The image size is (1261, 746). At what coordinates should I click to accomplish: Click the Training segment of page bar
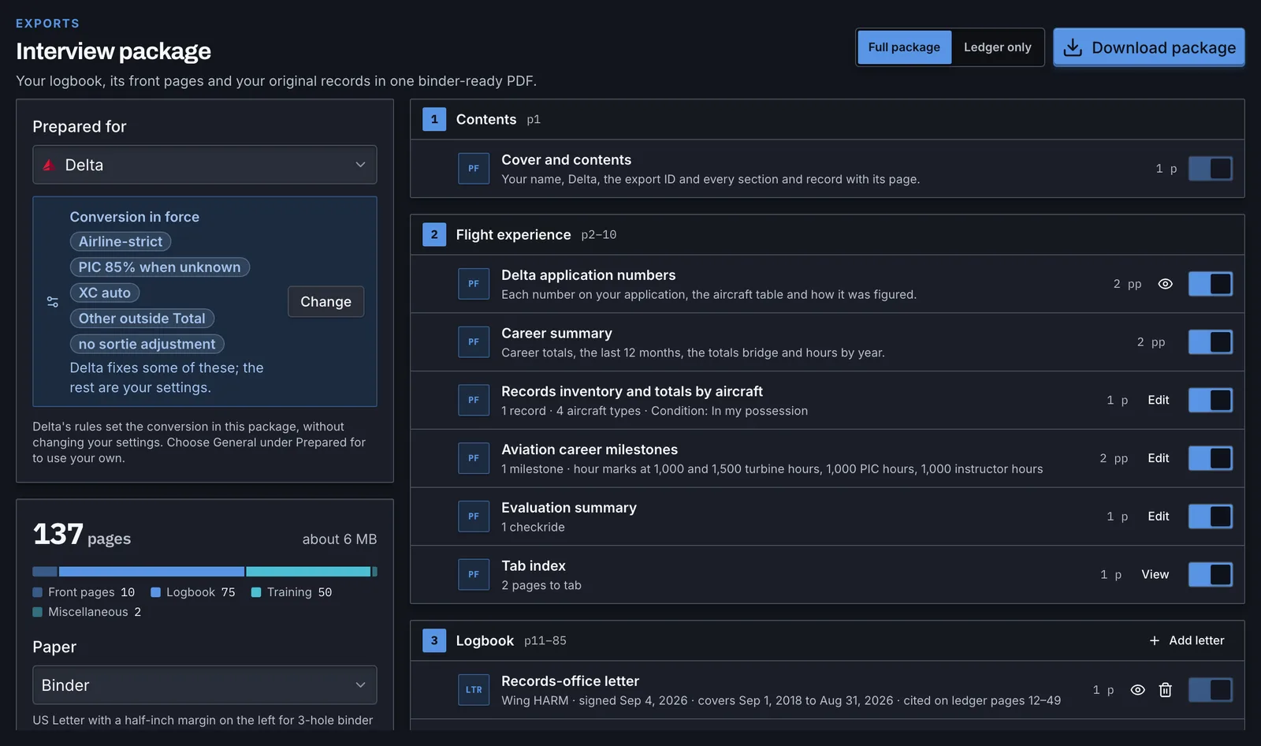[x=308, y=572]
